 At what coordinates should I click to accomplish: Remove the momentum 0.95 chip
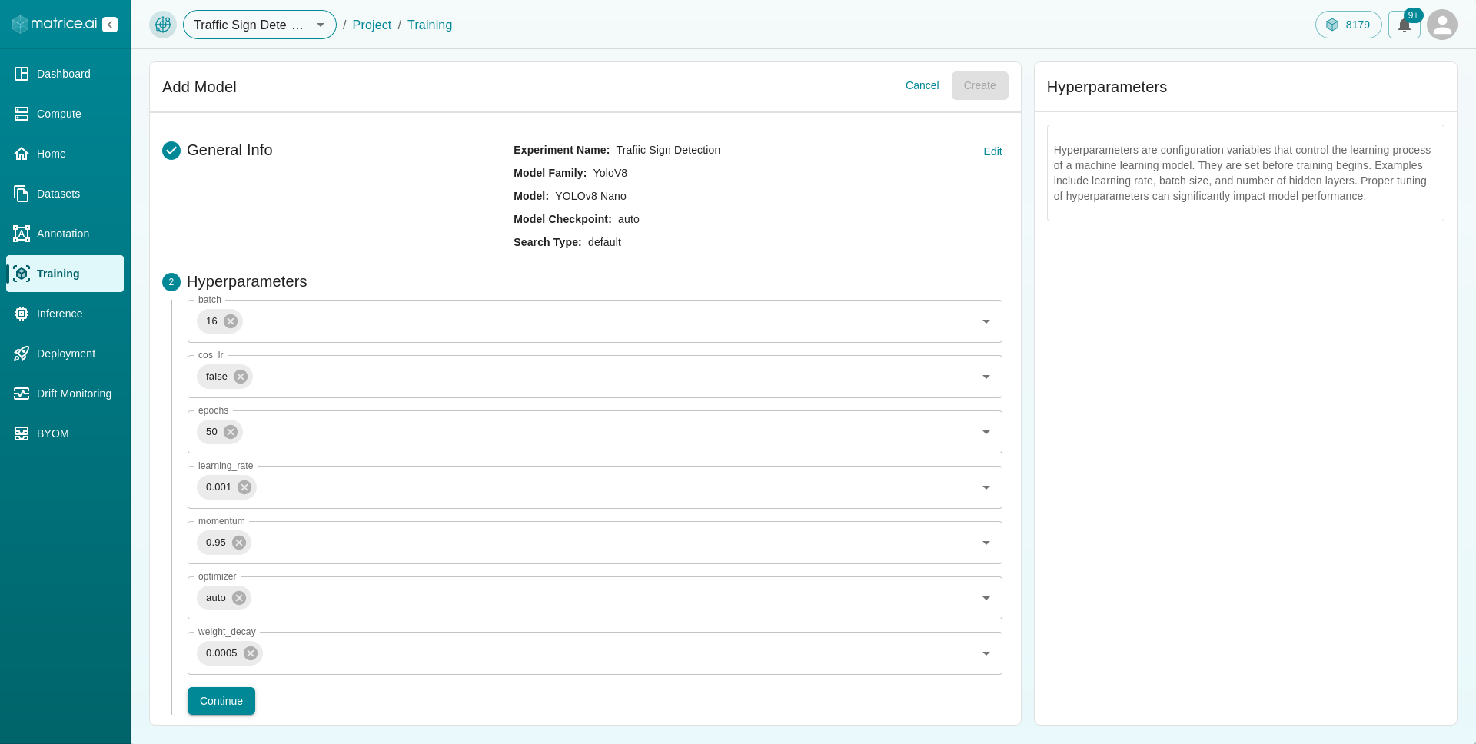(239, 543)
